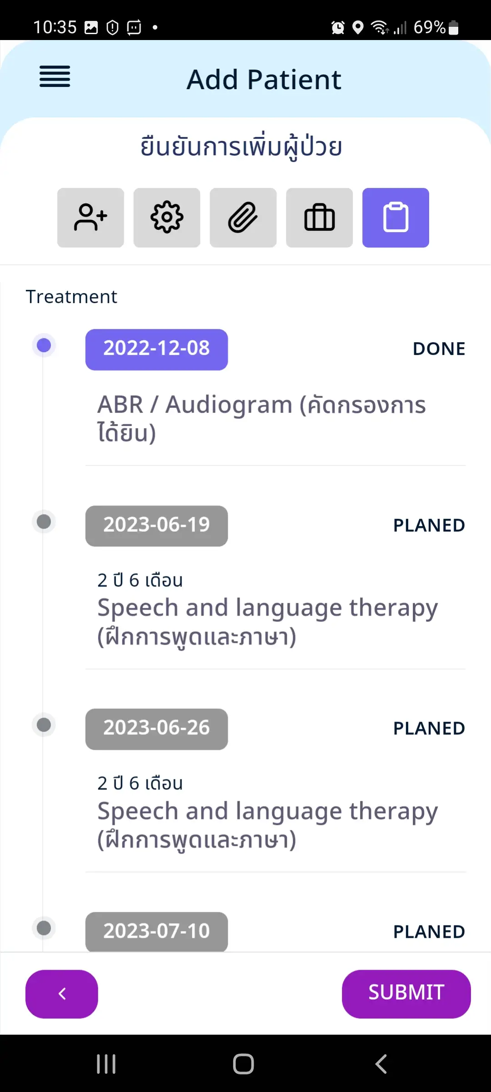491x1092 pixels.
Task: Go to the add-person step icon
Action: point(90,217)
